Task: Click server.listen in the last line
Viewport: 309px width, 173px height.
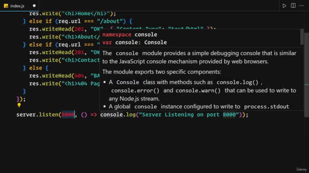Action: pyautogui.click(x=37, y=114)
